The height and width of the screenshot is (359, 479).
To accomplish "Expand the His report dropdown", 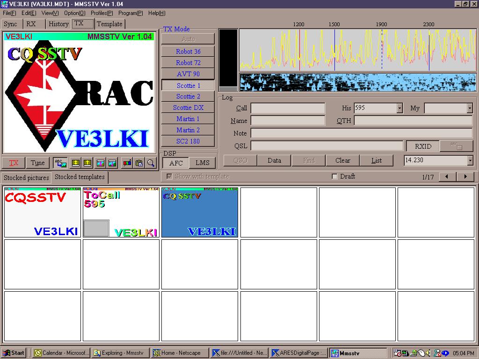I will coord(399,108).
